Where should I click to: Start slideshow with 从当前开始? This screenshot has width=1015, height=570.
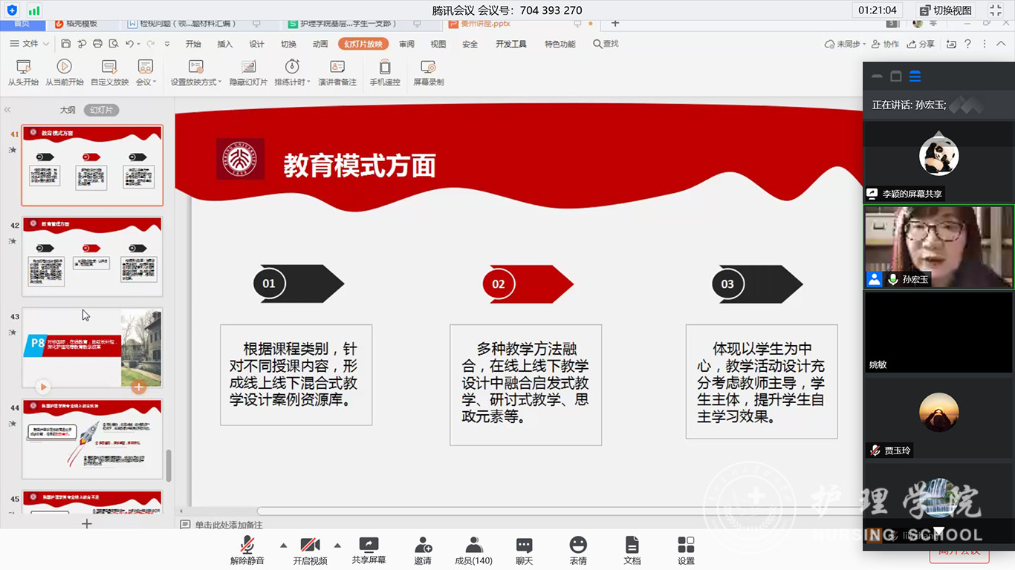tap(64, 68)
